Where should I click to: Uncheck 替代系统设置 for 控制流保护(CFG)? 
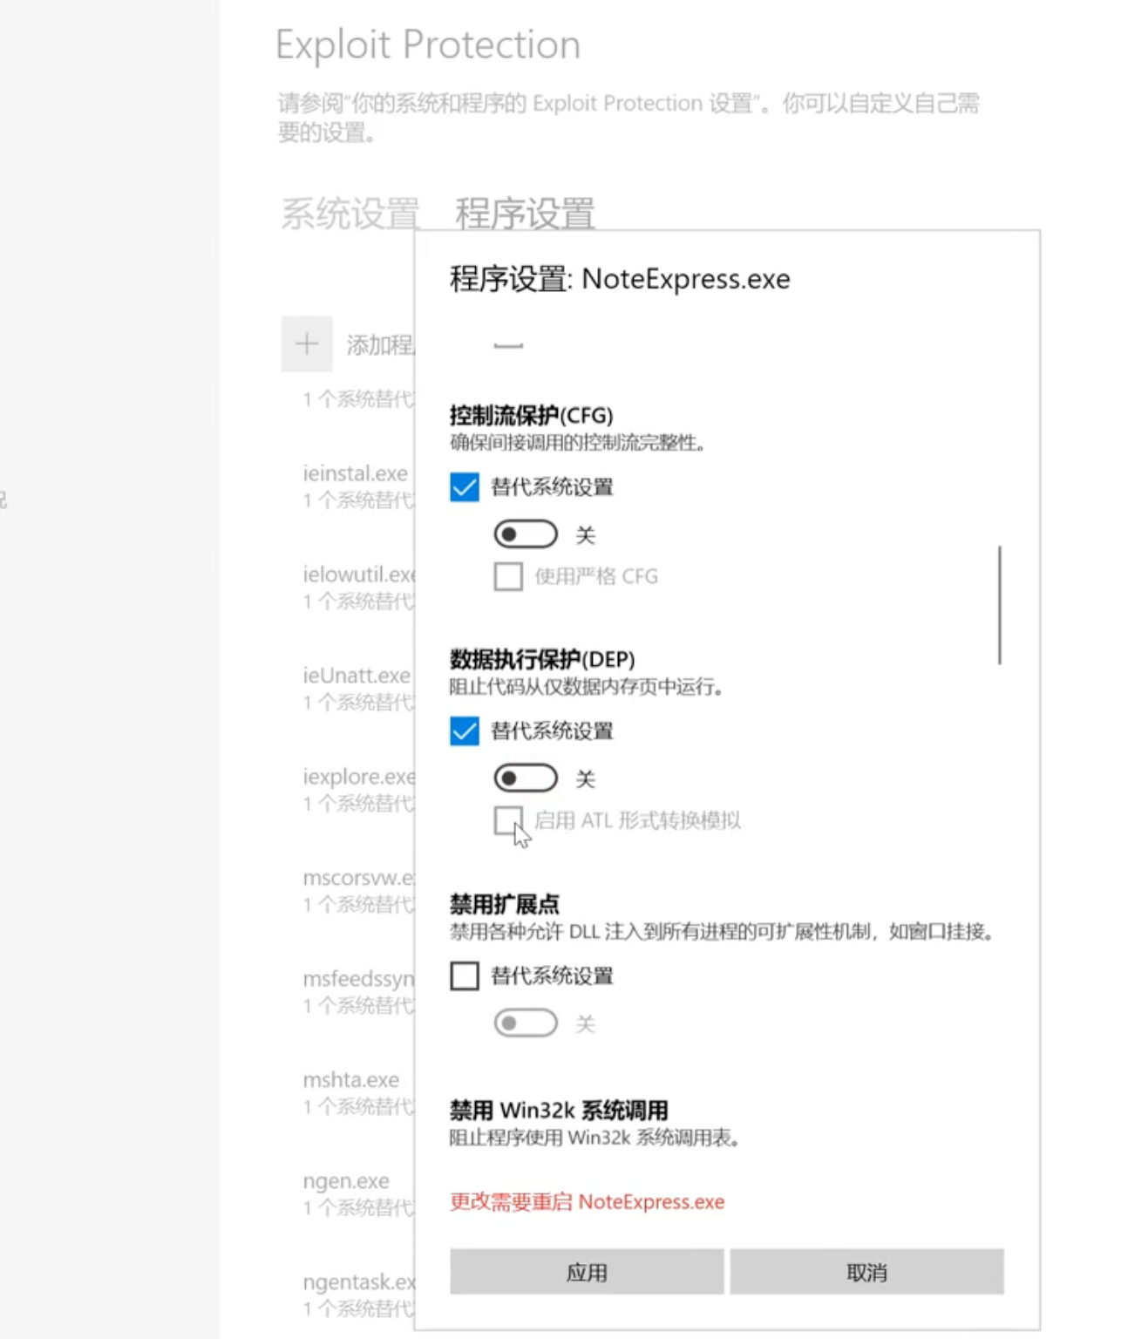coord(463,487)
